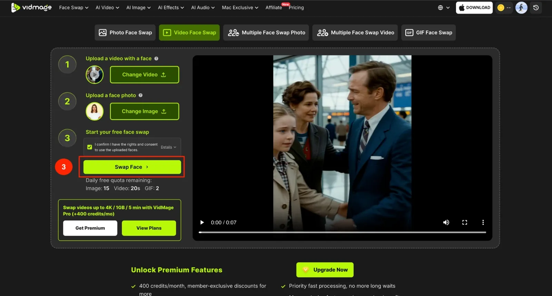Show help for Upload a face photo

pos(140,95)
